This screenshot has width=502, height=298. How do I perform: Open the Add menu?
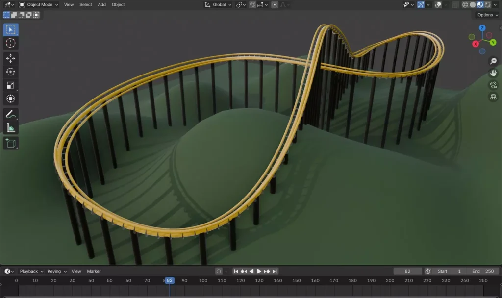(101, 5)
